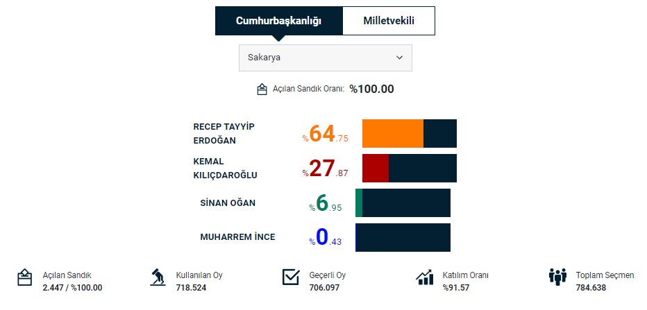Click the green Sinan Oğan vote bar
647x310 pixels.
[359, 203]
